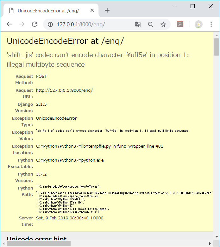Minimize the Chrome window

tap(175, 6)
